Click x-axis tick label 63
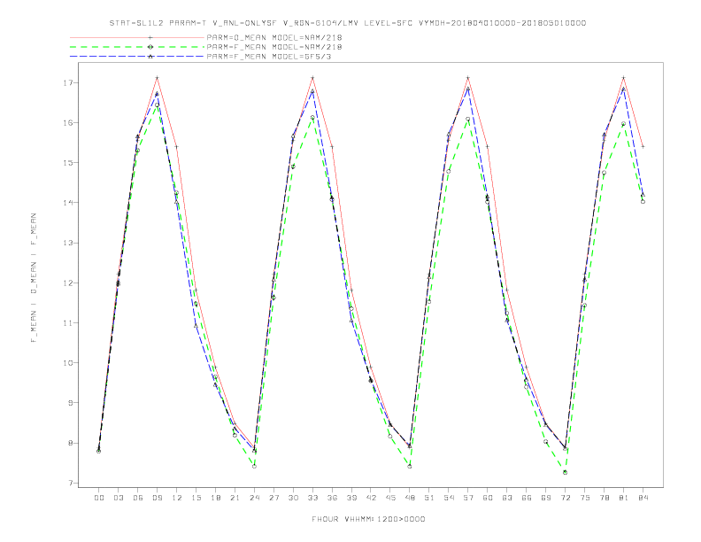Image resolution: width=701 pixels, height=542 pixels. [x=507, y=498]
